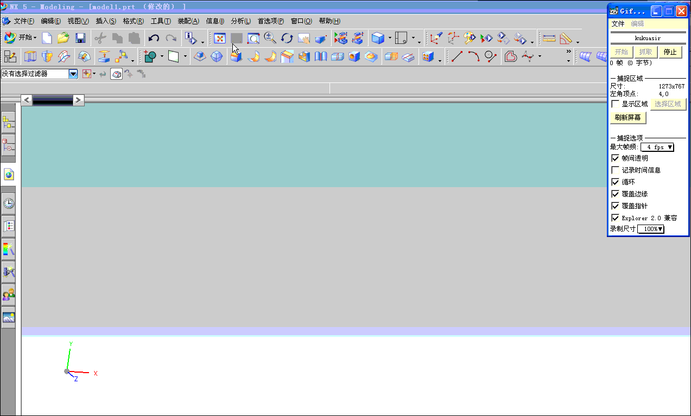Click the Measure angle protractor icon
Image resolution: width=691 pixels, height=416 pixels.
point(566,38)
